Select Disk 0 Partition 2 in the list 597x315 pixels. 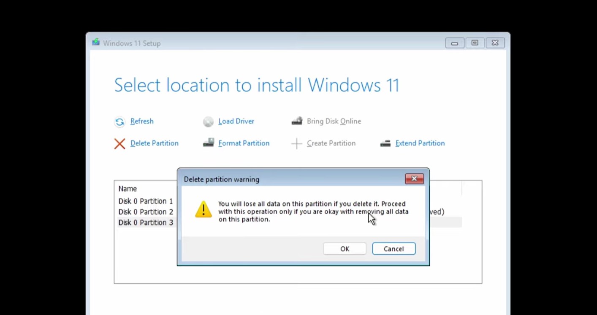coord(146,212)
